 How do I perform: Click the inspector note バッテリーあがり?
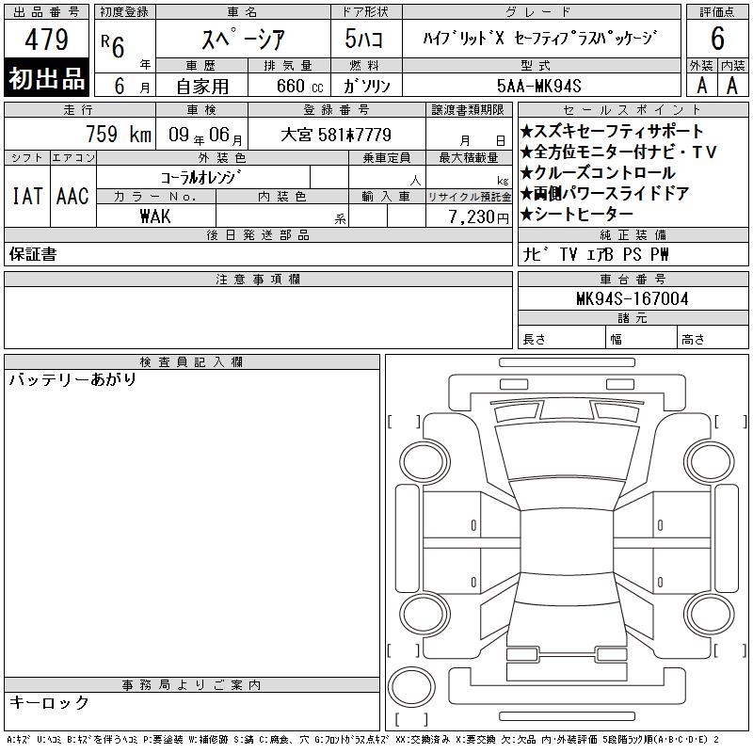point(72,379)
